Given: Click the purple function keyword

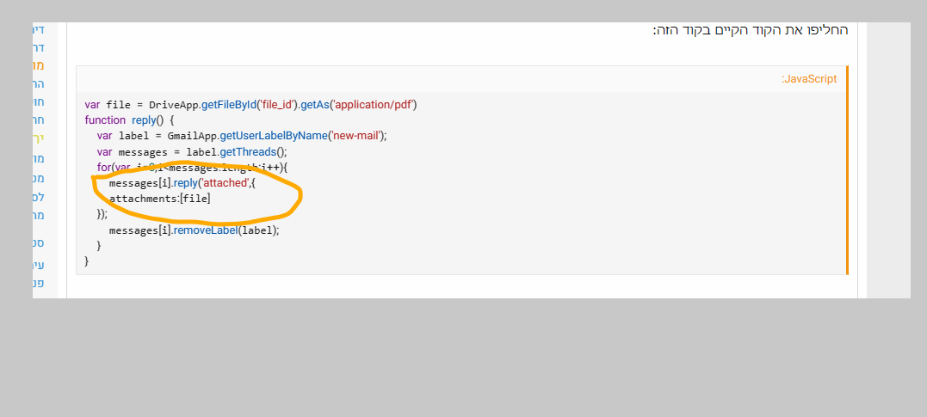Looking at the screenshot, I should (105, 120).
